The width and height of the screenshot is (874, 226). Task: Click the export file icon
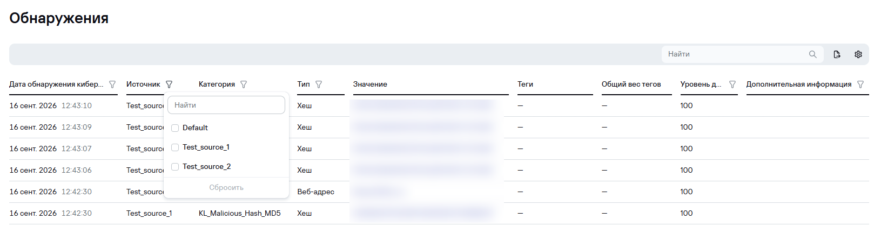tap(837, 54)
